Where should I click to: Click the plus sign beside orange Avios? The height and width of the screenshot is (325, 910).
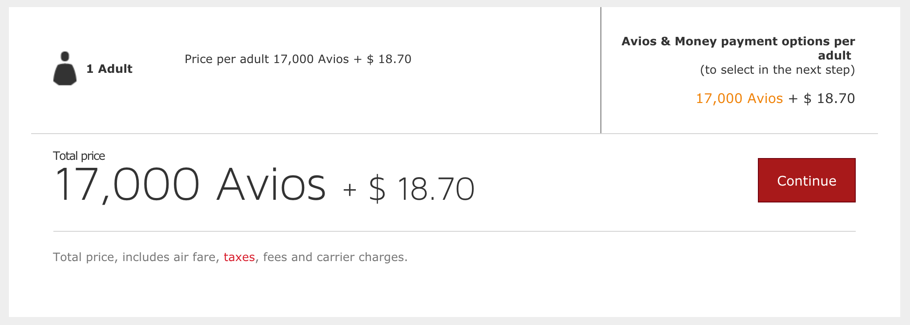(793, 99)
